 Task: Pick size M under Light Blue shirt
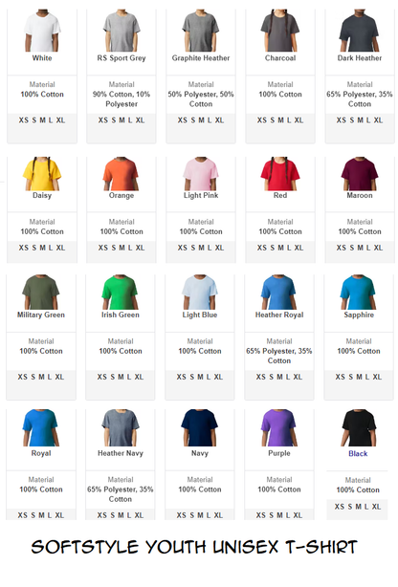point(200,377)
